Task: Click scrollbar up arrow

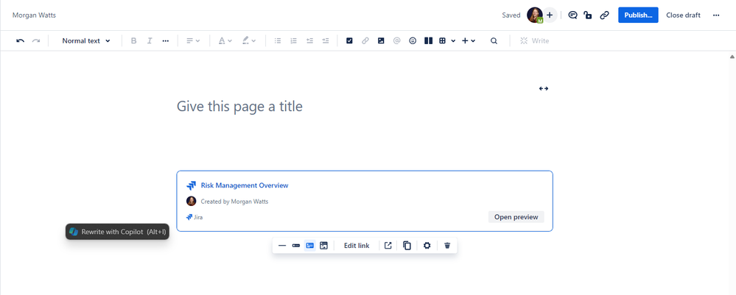Action: point(732,57)
